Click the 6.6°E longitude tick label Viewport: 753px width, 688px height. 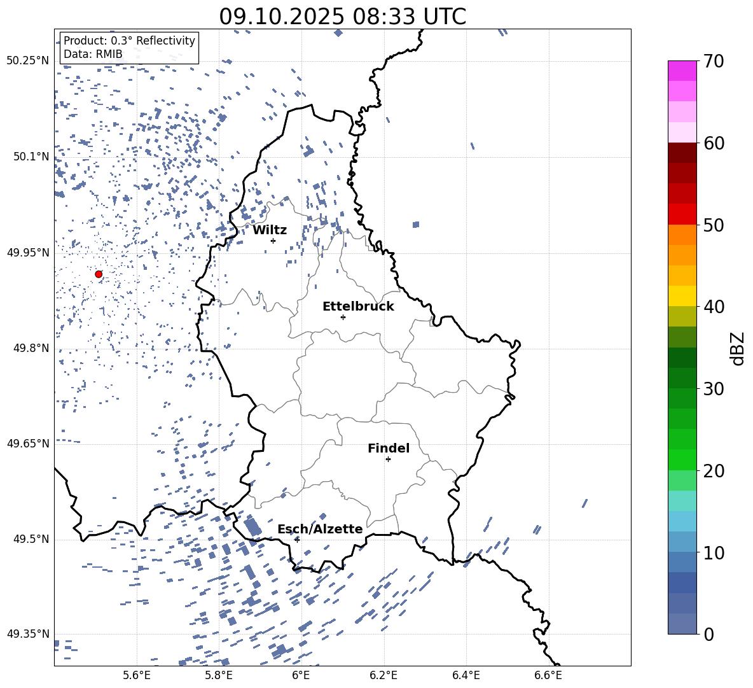[x=548, y=676]
